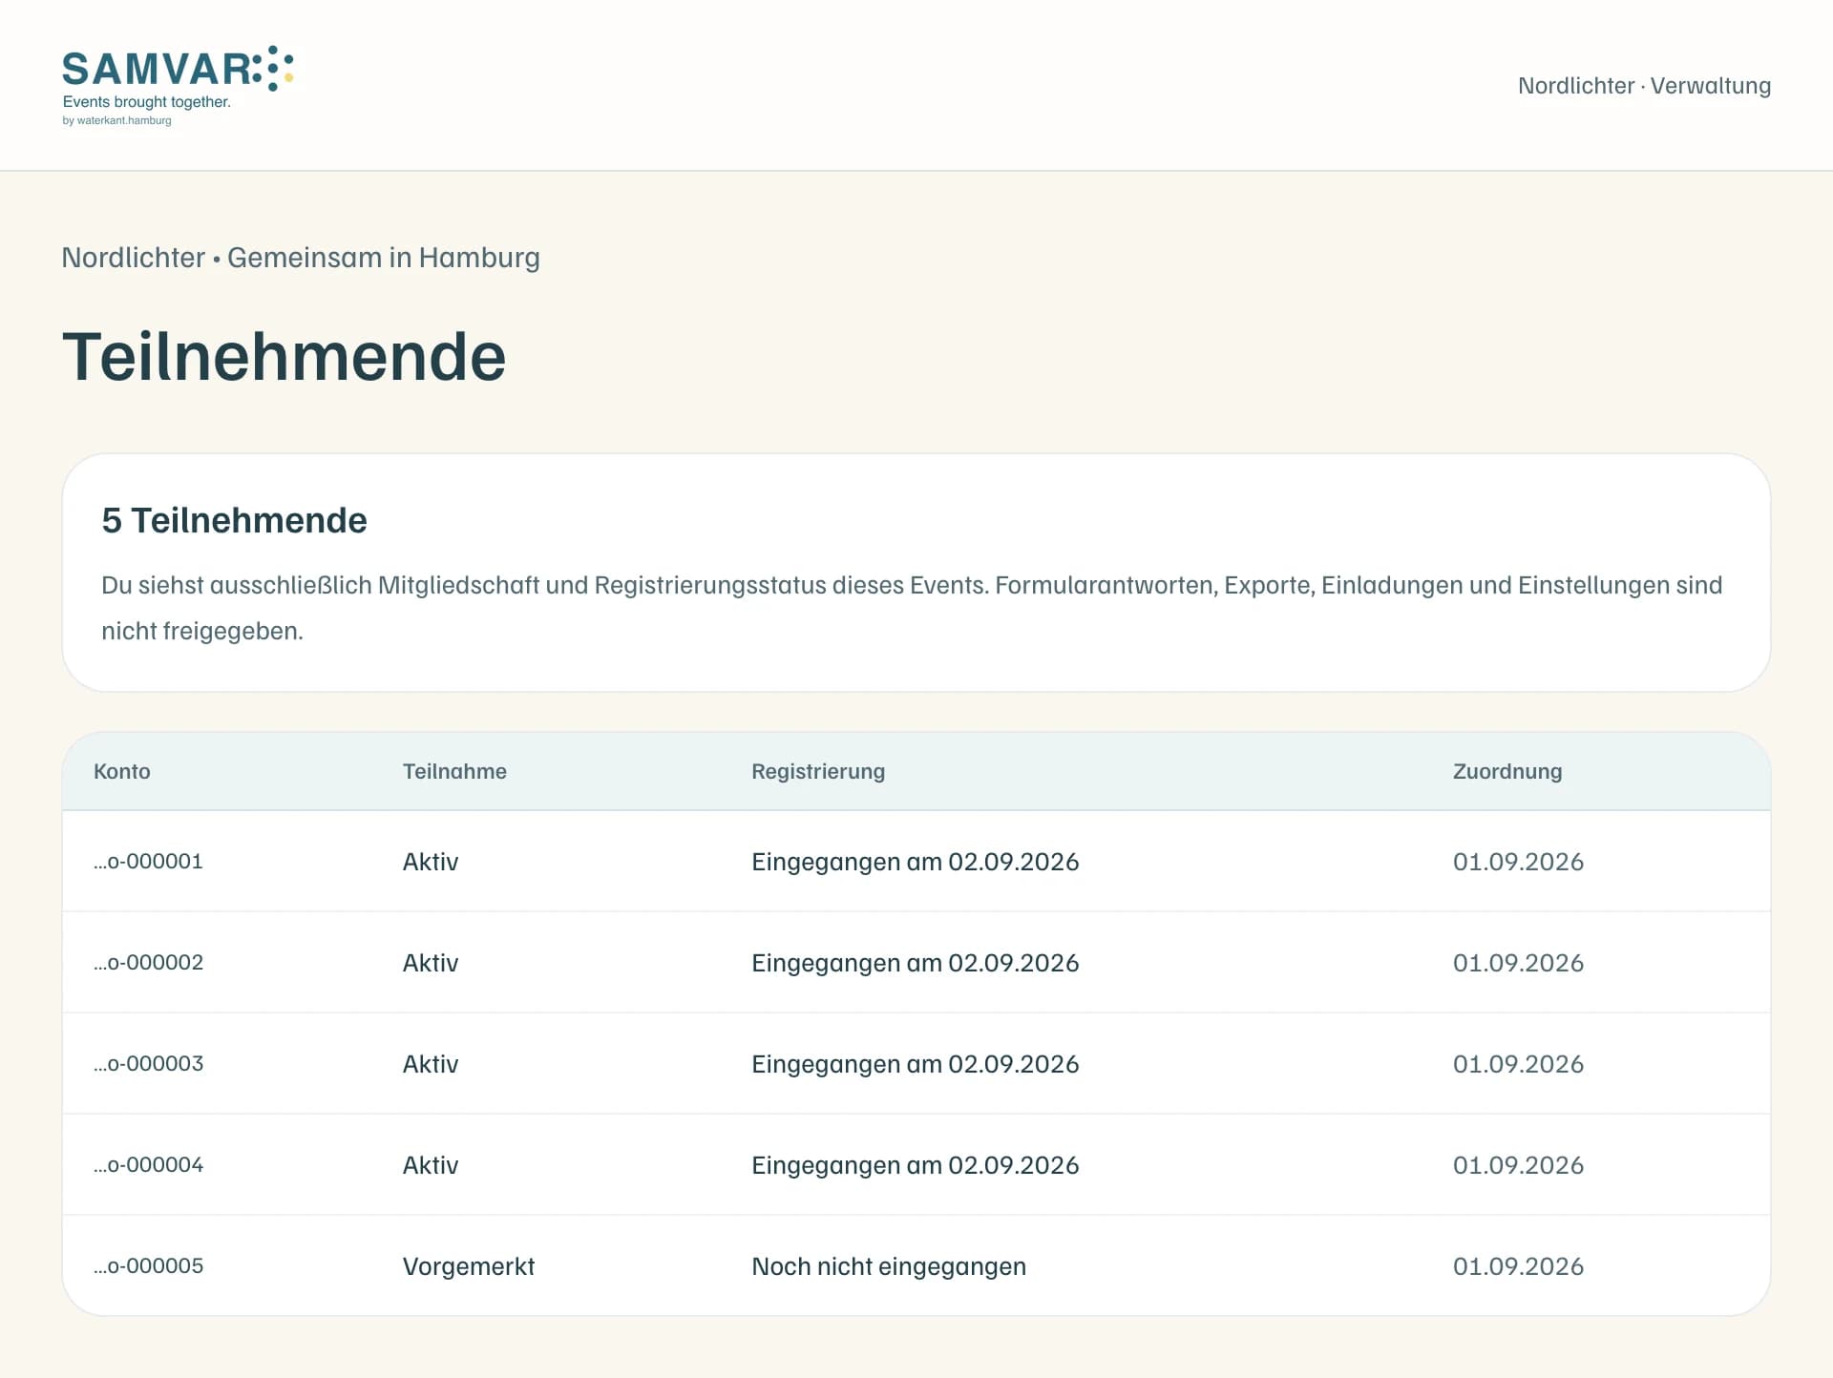Image resolution: width=1833 pixels, height=1378 pixels.
Task: Click 'Noch nicht eingegangen' registration cell
Action: pos(889,1266)
